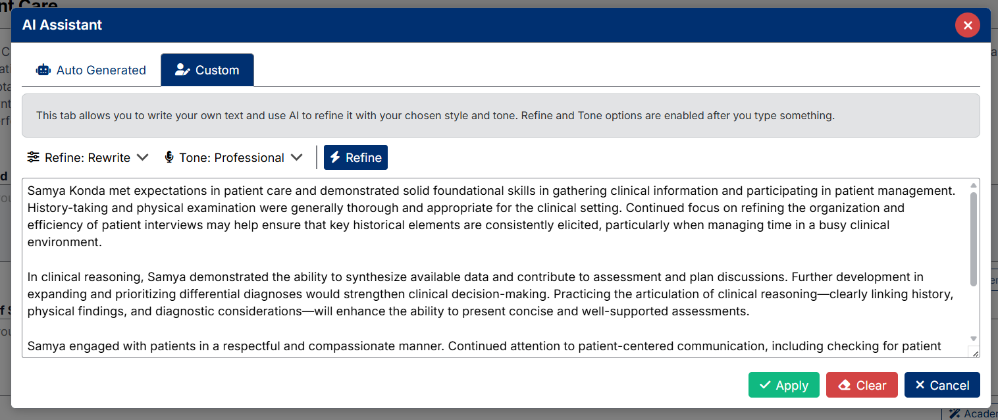This screenshot has width=998, height=420.
Task: Apply the refined text
Action: 783,385
